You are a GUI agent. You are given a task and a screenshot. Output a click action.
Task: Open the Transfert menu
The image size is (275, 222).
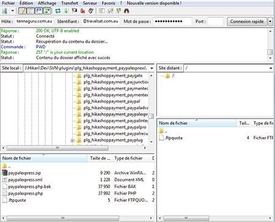click(x=70, y=3)
